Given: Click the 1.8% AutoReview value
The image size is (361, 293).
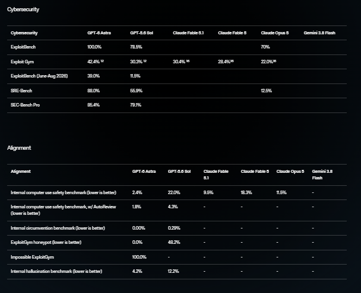Looking at the screenshot, I should (137, 207).
